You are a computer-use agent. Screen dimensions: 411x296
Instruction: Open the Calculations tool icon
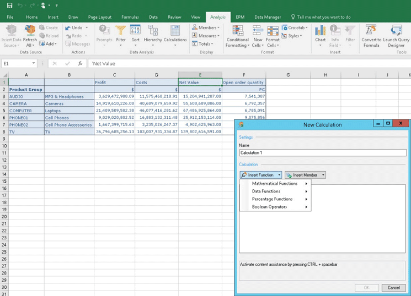[175, 30]
